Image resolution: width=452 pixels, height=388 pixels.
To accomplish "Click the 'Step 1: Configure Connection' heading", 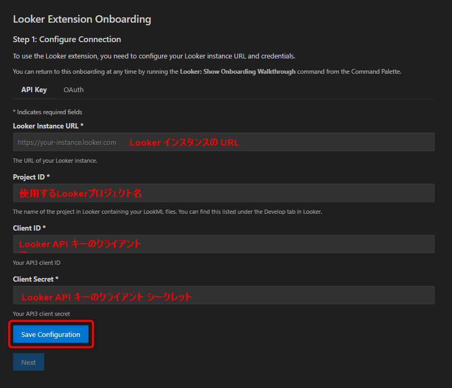I will [x=67, y=39].
